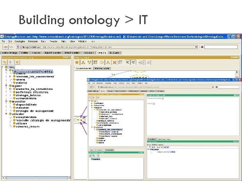Select the Inferred model tab in OWLViz
The width and height of the screenshot is (242, 181).
102,68
